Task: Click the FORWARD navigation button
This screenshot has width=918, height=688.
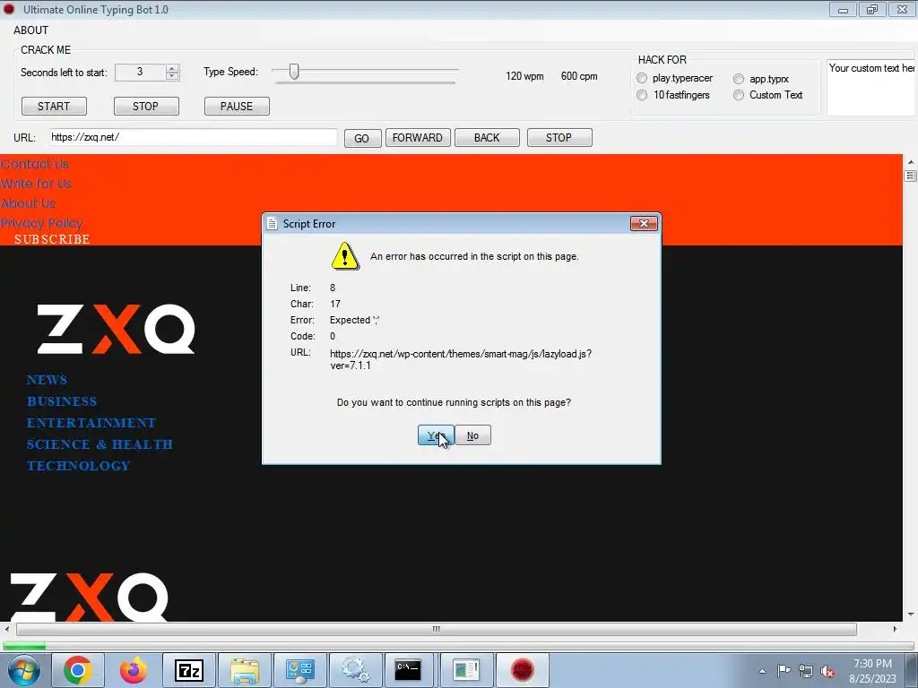Action: coord(418,137)
